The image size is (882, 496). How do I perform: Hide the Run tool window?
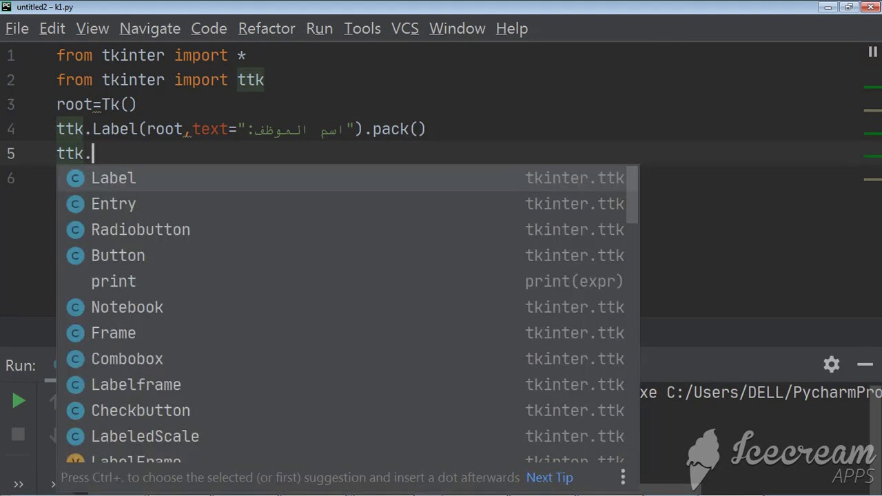pos(865,364)
